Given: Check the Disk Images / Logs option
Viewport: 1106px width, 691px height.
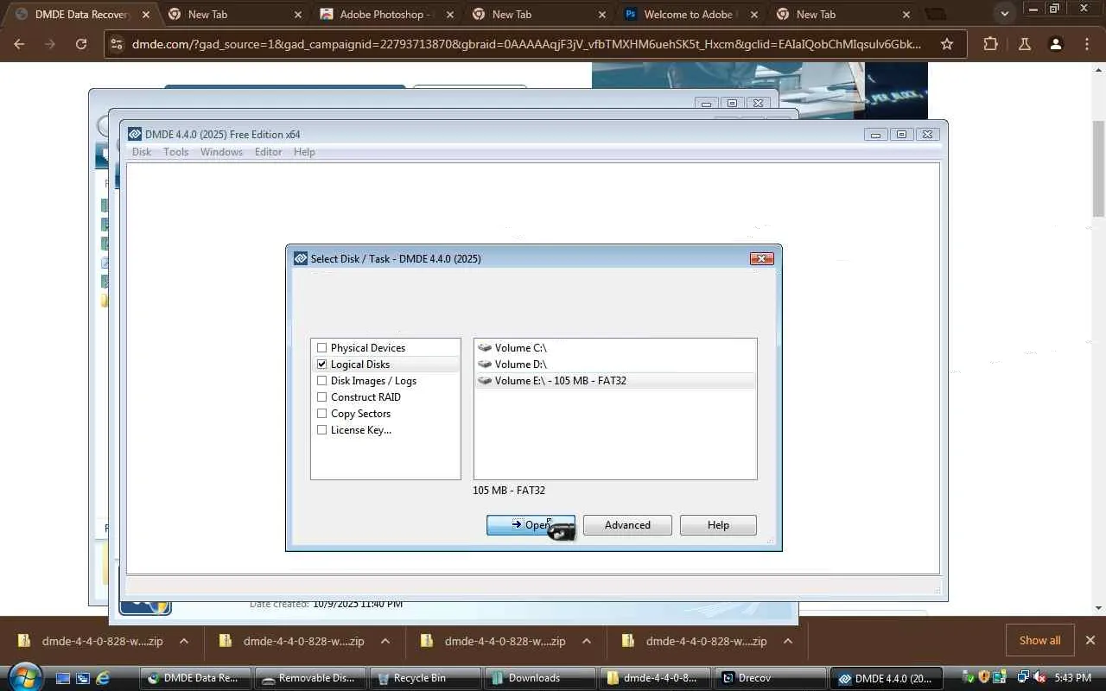Looking at the screenshot, I should click(x=321, y=381).
